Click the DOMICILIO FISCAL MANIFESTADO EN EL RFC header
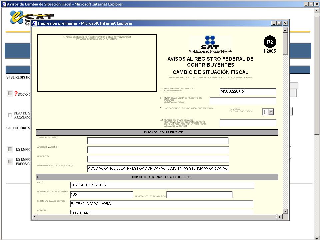320x240 pixels. click(x=157, y=177)
